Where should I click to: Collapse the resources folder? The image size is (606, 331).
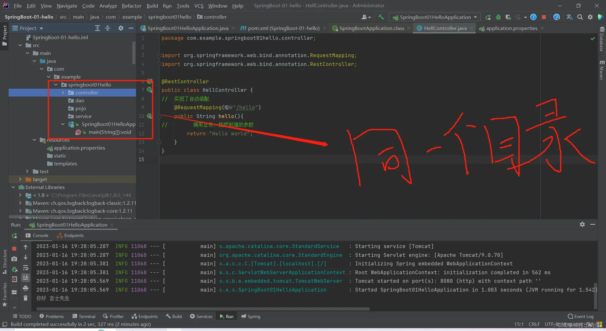pyautogui.click(x=34, y=140)
